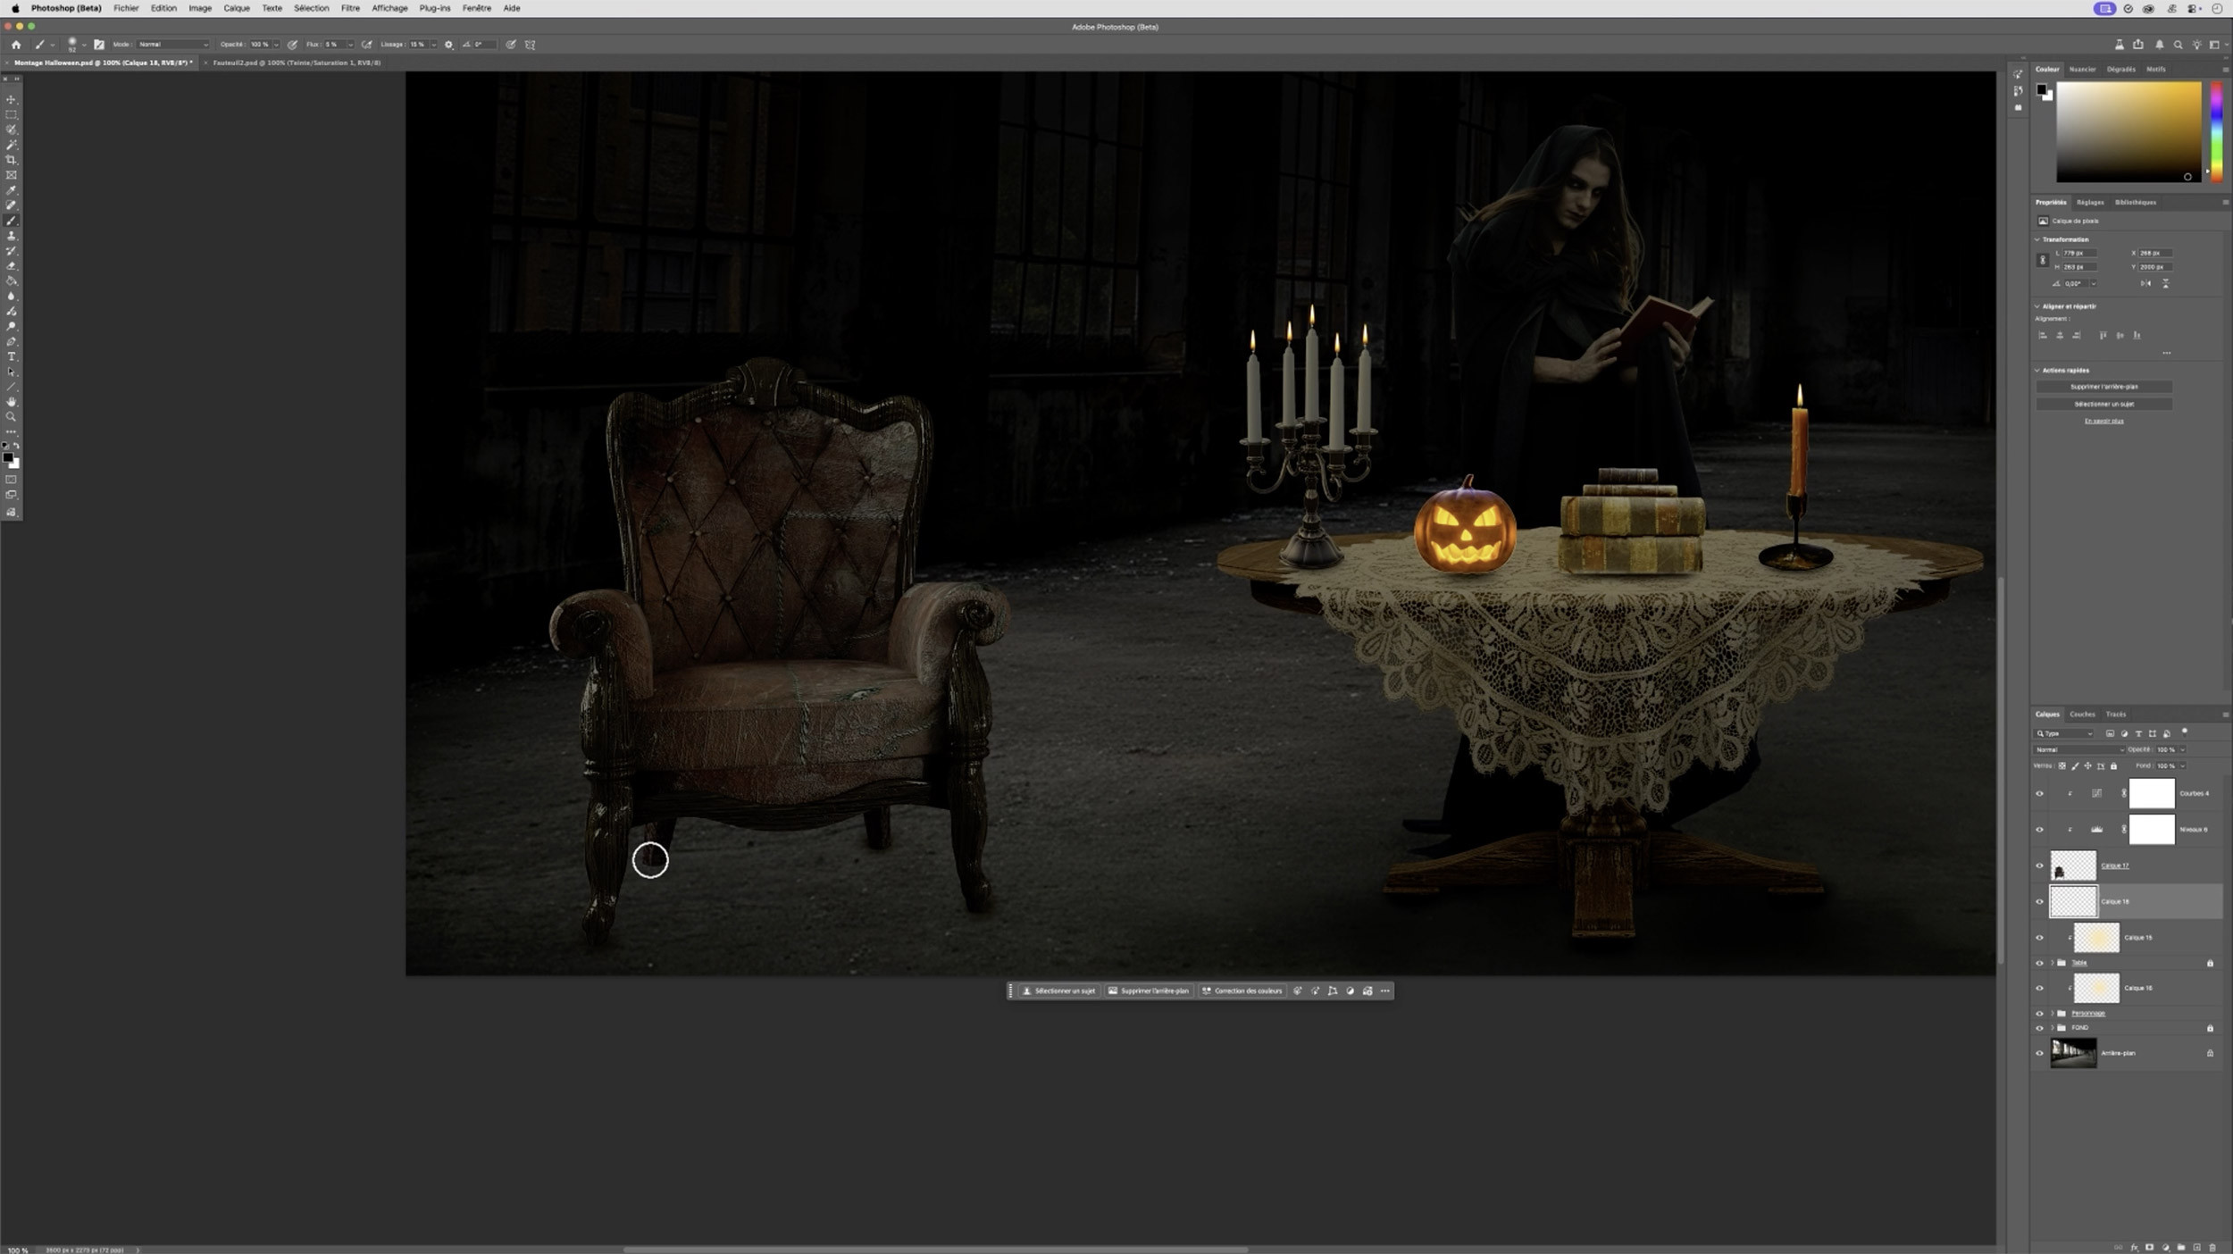The image size is (2233, 1254).
Task: Select the Eyedropper tool
Action: tap(12, 190)
